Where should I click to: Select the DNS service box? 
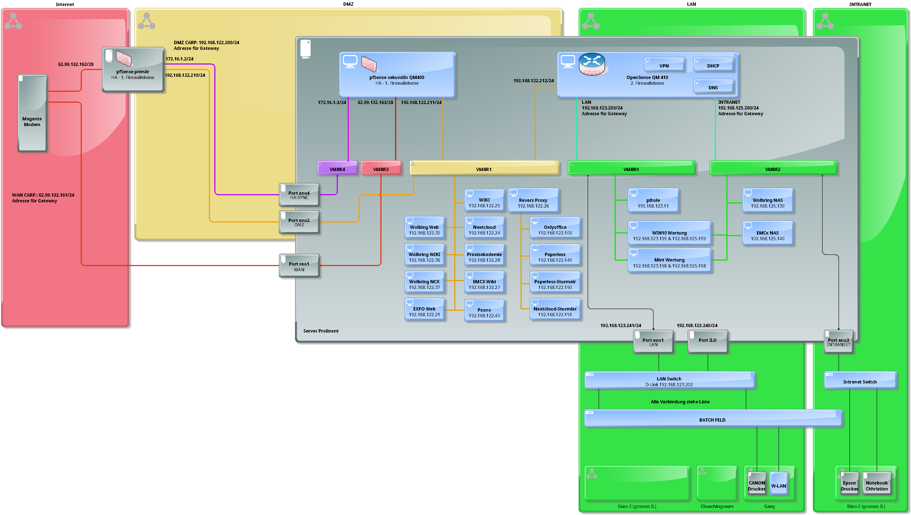(x=713, y=86)
